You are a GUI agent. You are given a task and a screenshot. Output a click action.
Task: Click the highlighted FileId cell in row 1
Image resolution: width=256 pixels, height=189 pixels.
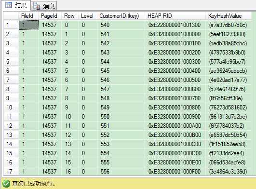point(29,25)
